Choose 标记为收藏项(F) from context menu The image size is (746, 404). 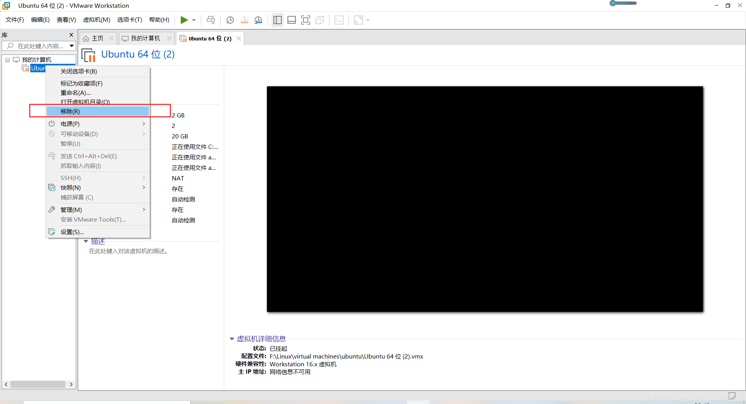[98, 84]
